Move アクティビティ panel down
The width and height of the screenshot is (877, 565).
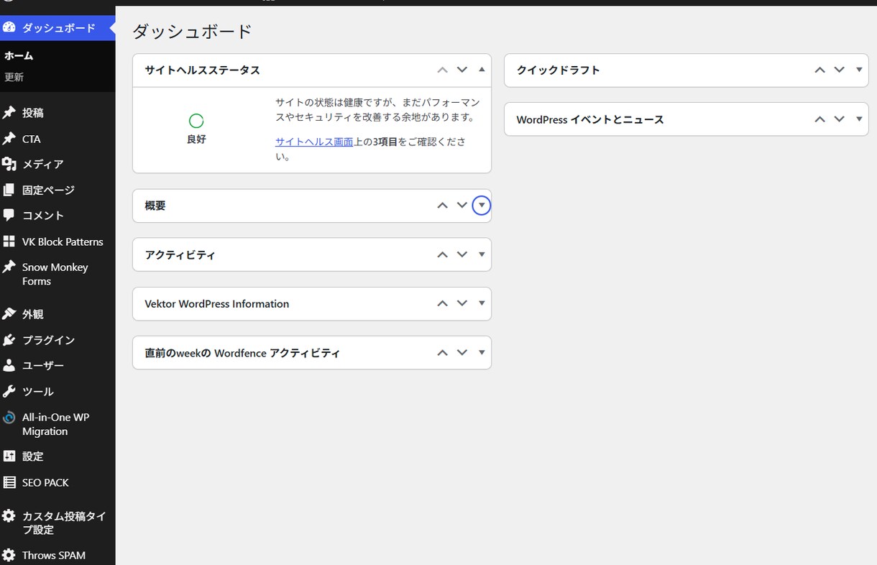tap(462, 254)
